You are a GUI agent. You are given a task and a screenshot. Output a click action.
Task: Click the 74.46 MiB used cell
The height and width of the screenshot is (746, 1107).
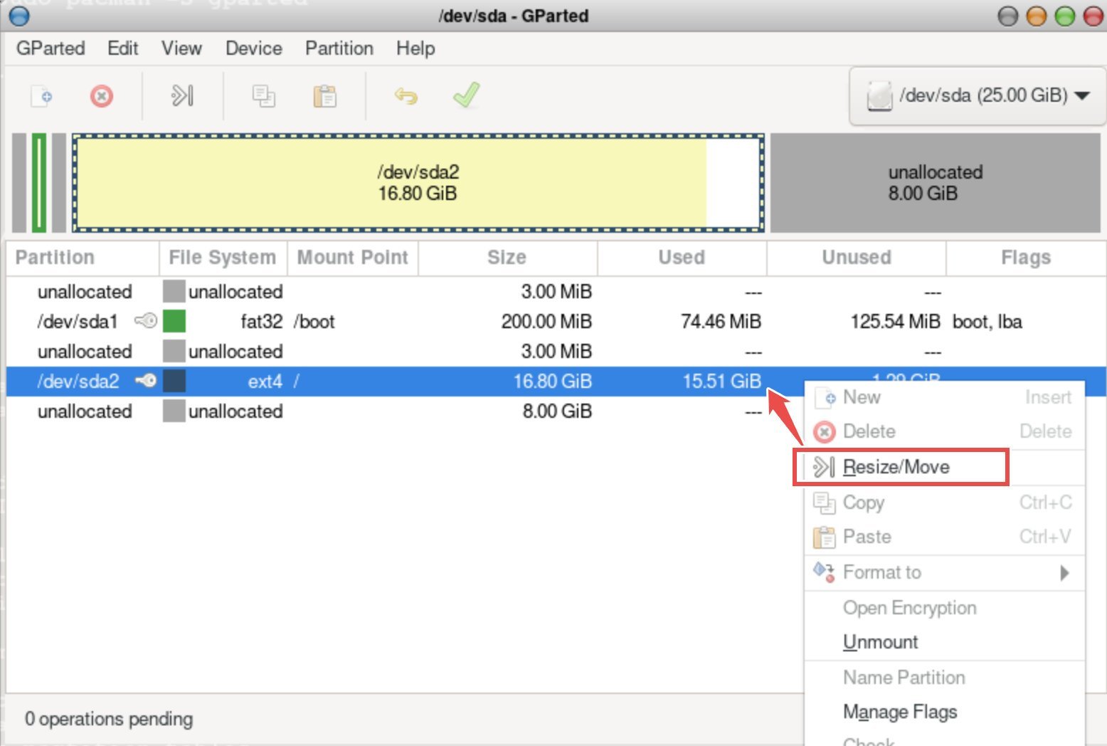721,322
